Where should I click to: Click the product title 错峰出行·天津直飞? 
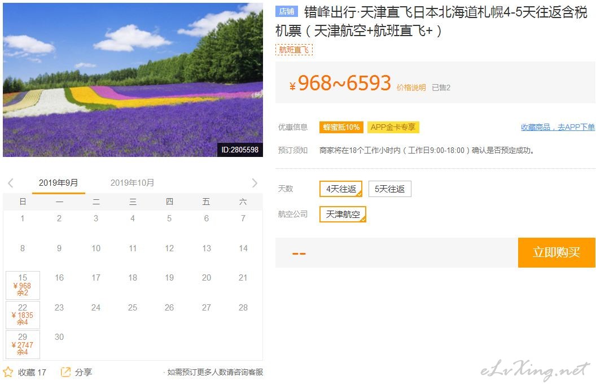click(x=431, y=21)
